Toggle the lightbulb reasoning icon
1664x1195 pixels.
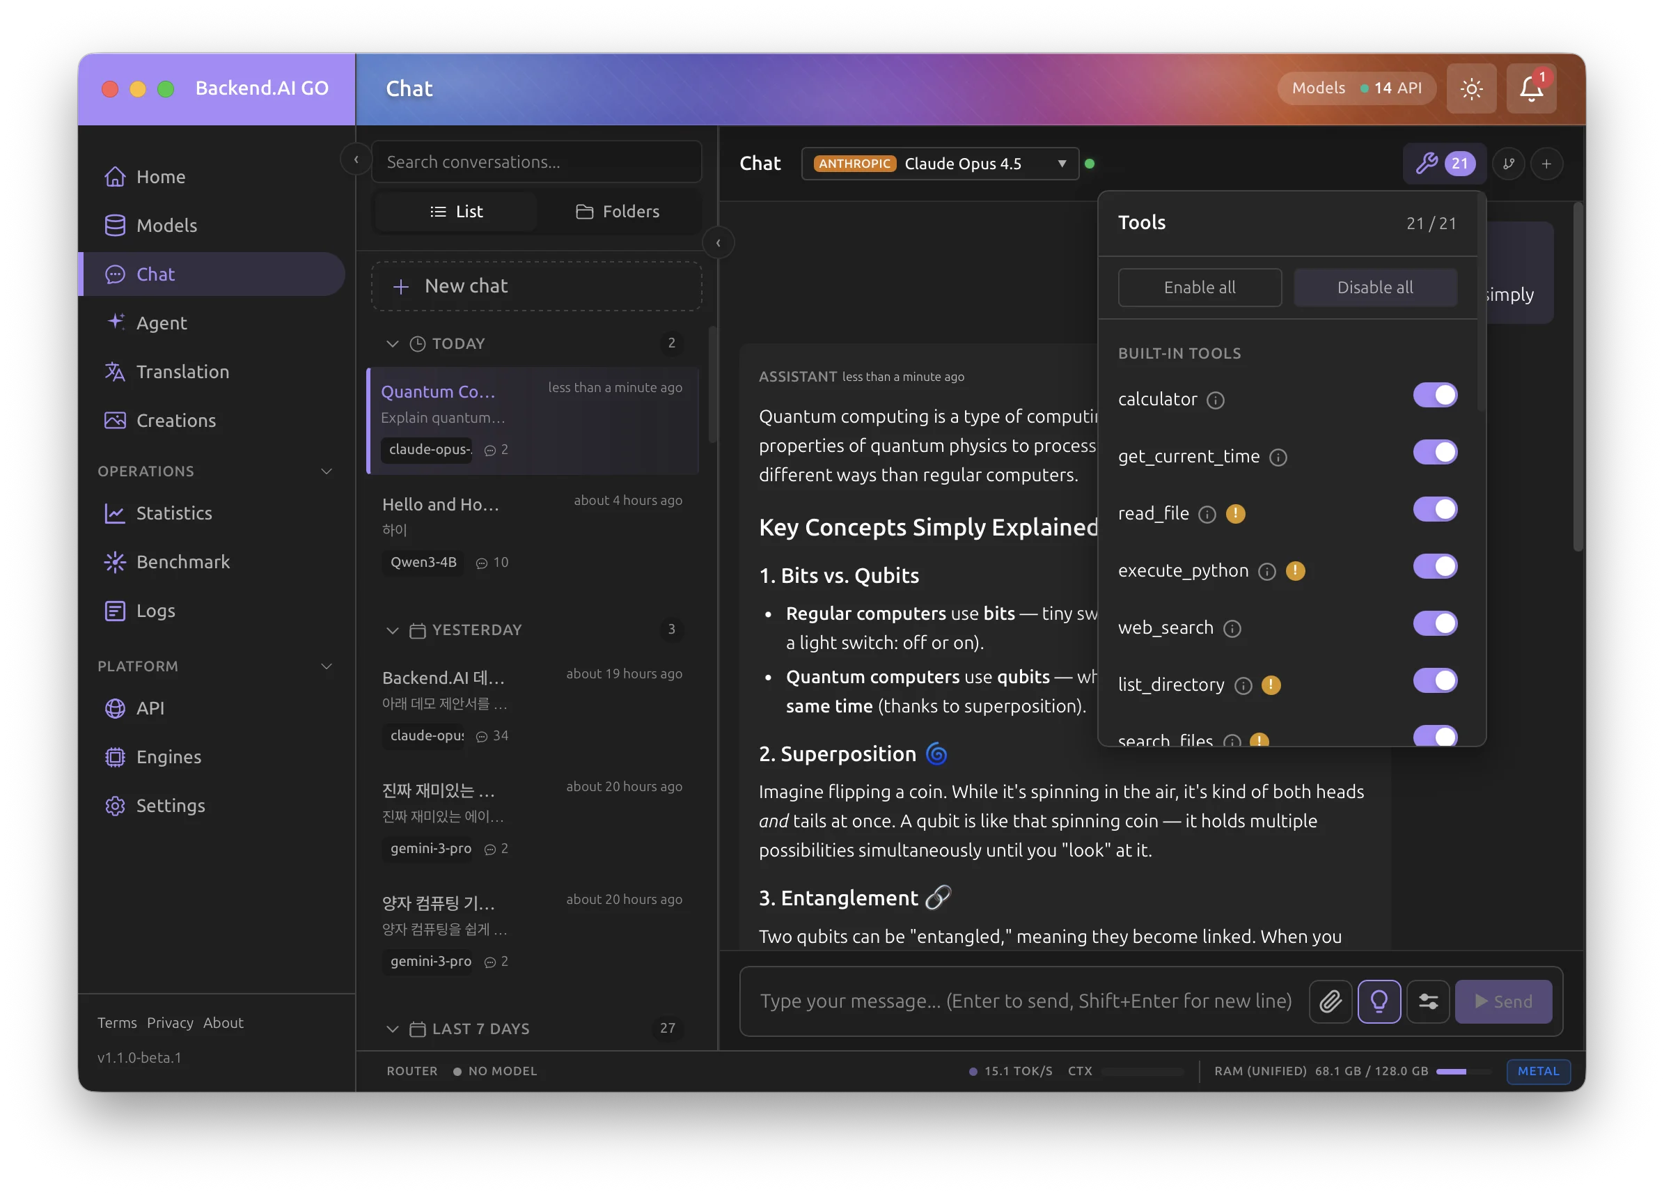1379,1001
